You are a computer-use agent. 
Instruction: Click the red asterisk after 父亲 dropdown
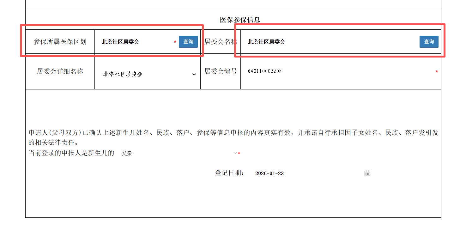[239, 154]
